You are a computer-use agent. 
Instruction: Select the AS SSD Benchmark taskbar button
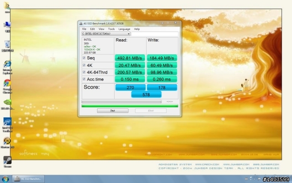click(x=28, y=179)
